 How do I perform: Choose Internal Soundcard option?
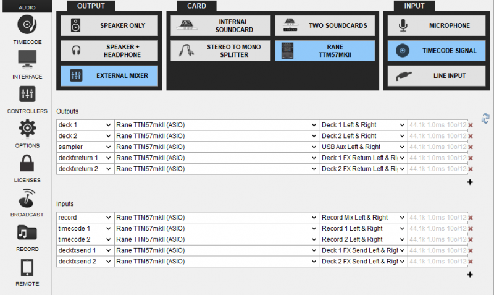[220, 25]
